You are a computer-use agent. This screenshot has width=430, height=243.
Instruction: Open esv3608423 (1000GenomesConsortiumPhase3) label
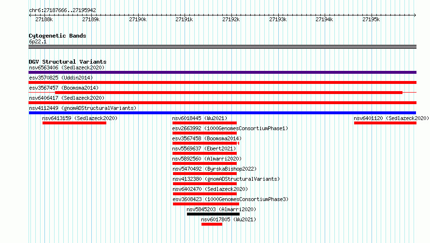pyautogui.click(x=230, y=199)
